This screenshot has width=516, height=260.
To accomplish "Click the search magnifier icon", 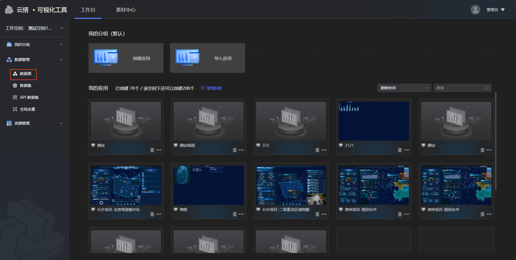I will click(x=486, y=88).
